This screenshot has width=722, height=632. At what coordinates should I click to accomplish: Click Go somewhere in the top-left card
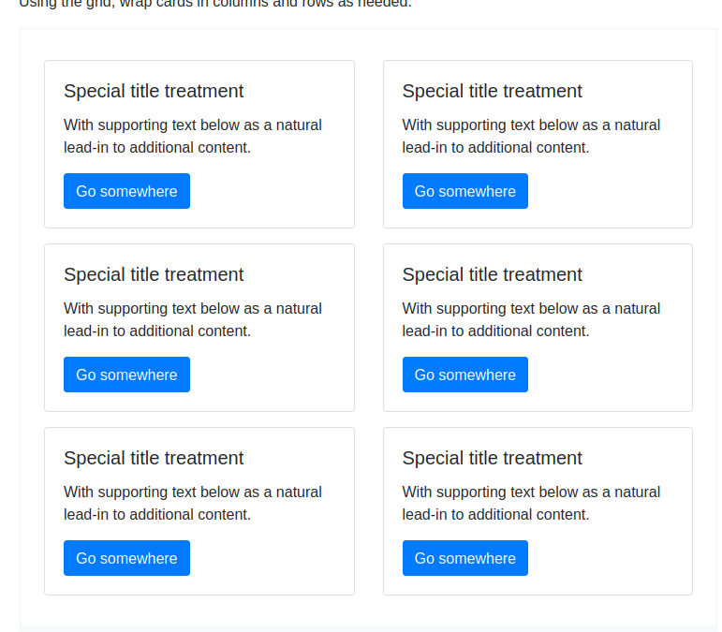pos(126,191)
